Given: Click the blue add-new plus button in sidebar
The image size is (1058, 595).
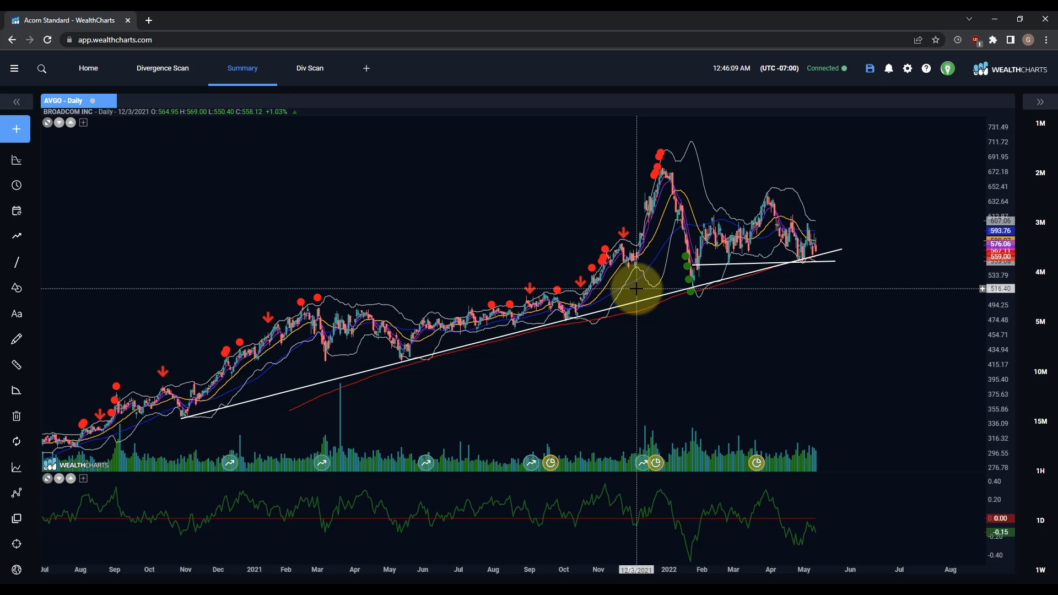Looking at the screenshot, I should pos(15,129).
